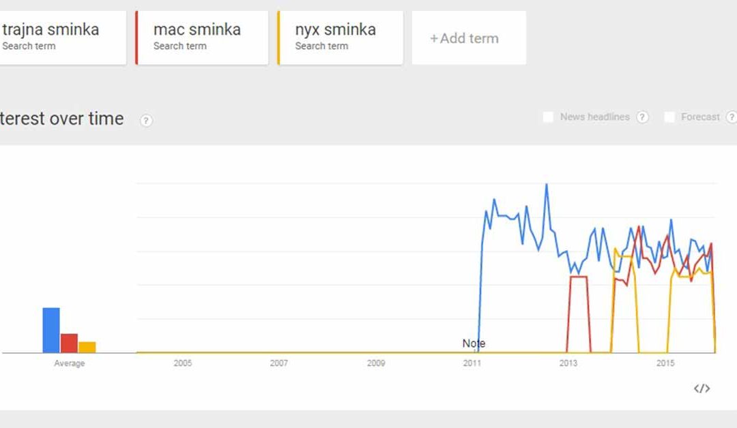Image resolution: width=737 pixels, height=428 pixels.
Task: Select the nyx sminka search term box
Action: tap(341, 37)
